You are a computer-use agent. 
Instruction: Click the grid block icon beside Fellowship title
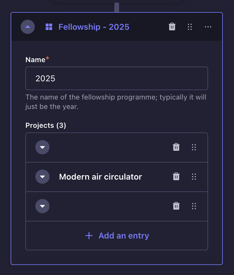(49, 27)
